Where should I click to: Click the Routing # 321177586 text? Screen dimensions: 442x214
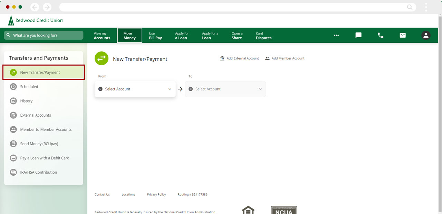click(x=192, y=195)
